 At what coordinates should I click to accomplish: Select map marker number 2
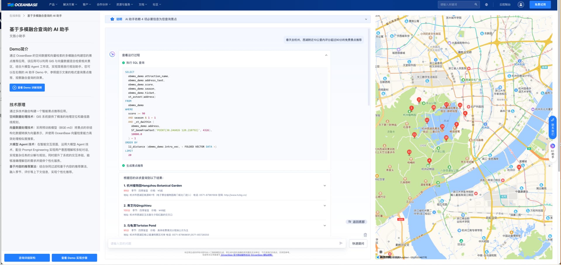click(419, 100)
